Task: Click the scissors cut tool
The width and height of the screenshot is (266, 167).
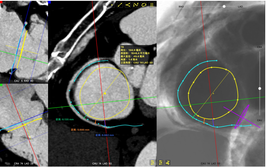Action: [x=168, y=162]
